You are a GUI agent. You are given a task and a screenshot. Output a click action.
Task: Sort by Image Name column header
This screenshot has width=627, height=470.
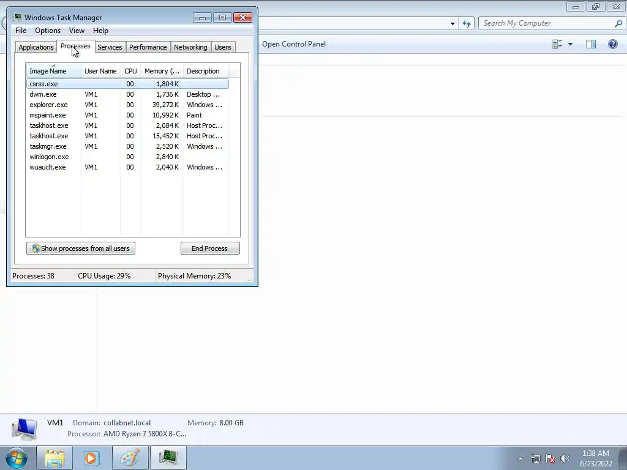click(x=54, y=71)
